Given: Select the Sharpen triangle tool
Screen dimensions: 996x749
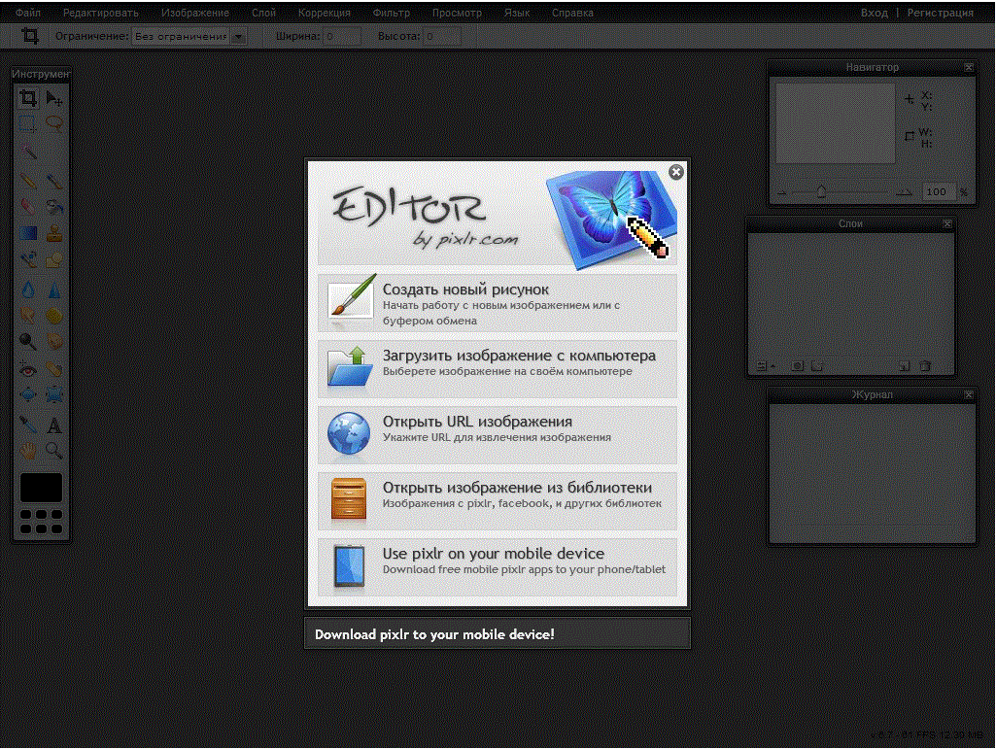Looking at the screenshot, I should 54,289.
